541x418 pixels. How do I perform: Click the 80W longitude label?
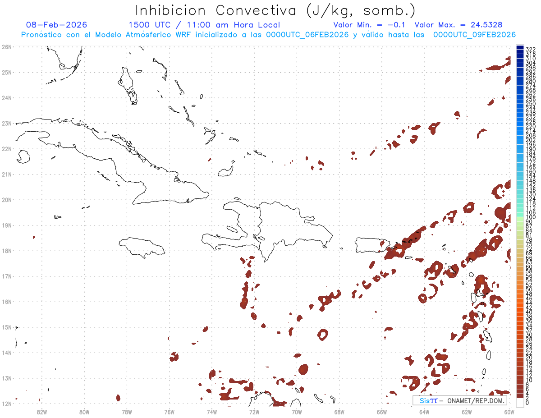[x=84, y=412]
